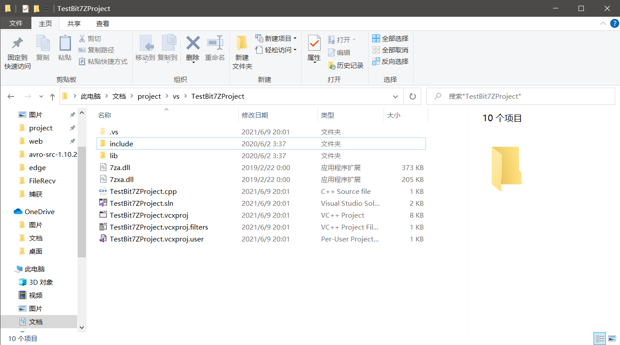The width and height of the screenshot is (620, 345).
Task: Click Select All (全部选择)
Action: (x=390, y=38)
